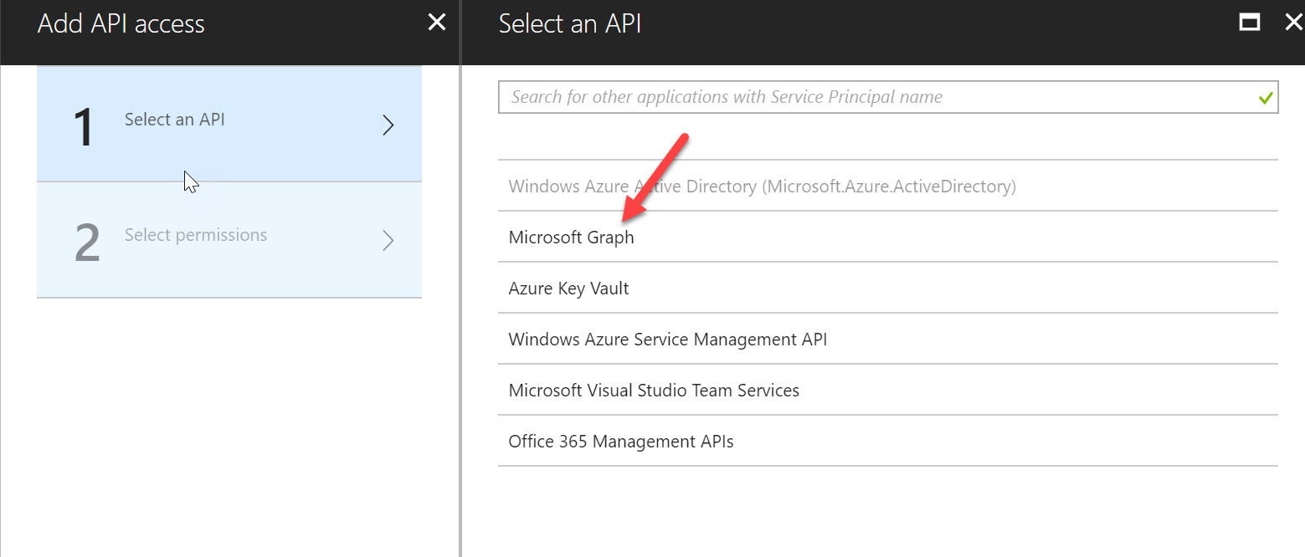The height and width of the screenshot is (557, 1305).
Task: Click the green validation checkmark in search box
Action: coord(1265,98)
